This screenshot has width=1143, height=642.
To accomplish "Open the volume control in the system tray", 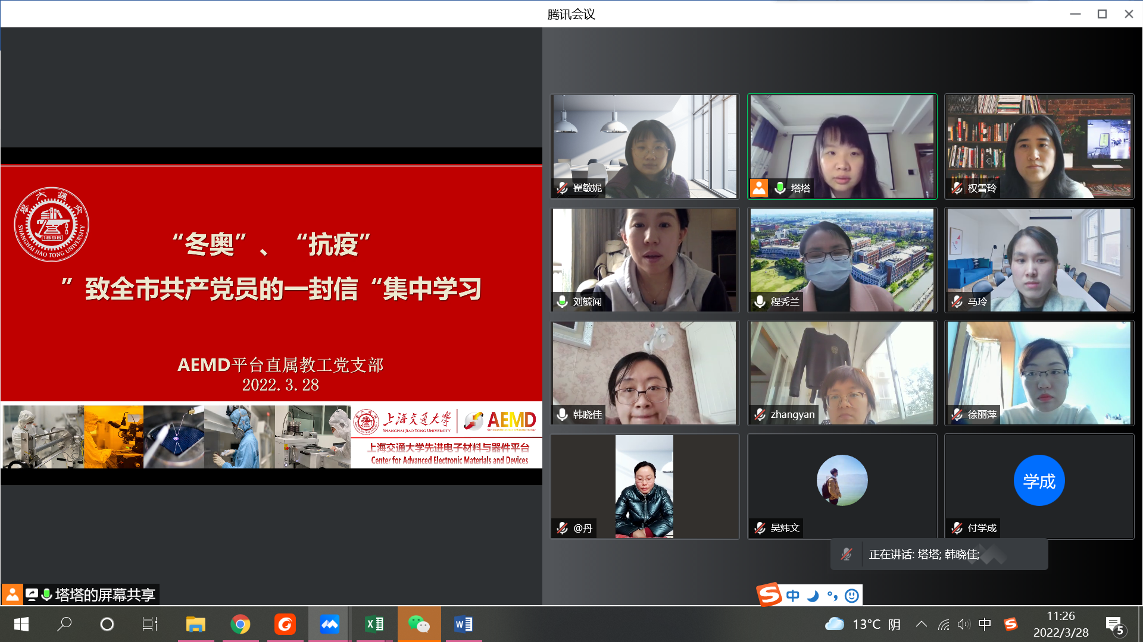I will pyautogui.click(x=964, y=624).
